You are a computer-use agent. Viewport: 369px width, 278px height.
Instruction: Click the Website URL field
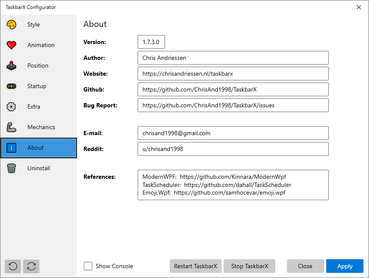click(x=233, y=74)
